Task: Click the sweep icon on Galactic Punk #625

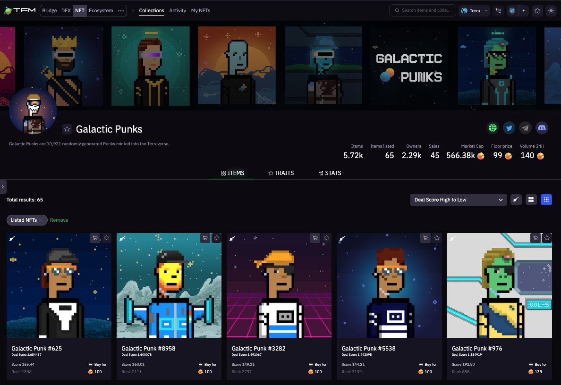Action: 12,238
